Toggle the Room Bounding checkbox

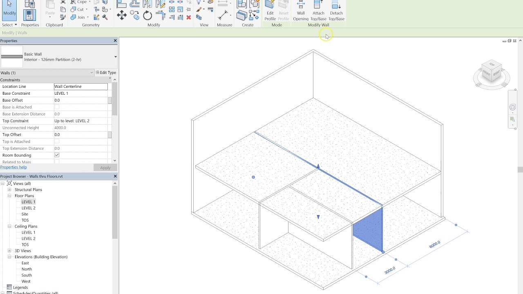click(x=57, y=155)
